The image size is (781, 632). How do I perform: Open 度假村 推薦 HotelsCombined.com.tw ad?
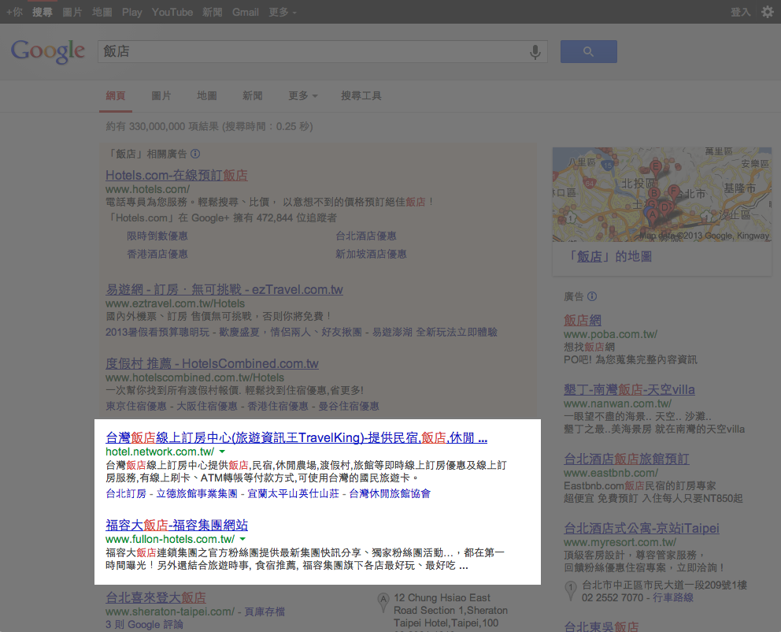pyautogui.click(x=213, y=364)
